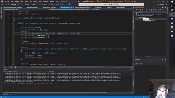The width and height of the screenshot is (175, 98).
Task: Collapse the Blueprints folder node
Action: coord(138,17)
